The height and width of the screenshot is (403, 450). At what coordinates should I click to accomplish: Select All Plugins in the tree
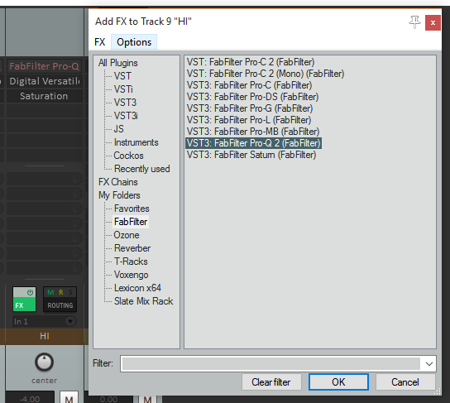(x=118, y=63)
